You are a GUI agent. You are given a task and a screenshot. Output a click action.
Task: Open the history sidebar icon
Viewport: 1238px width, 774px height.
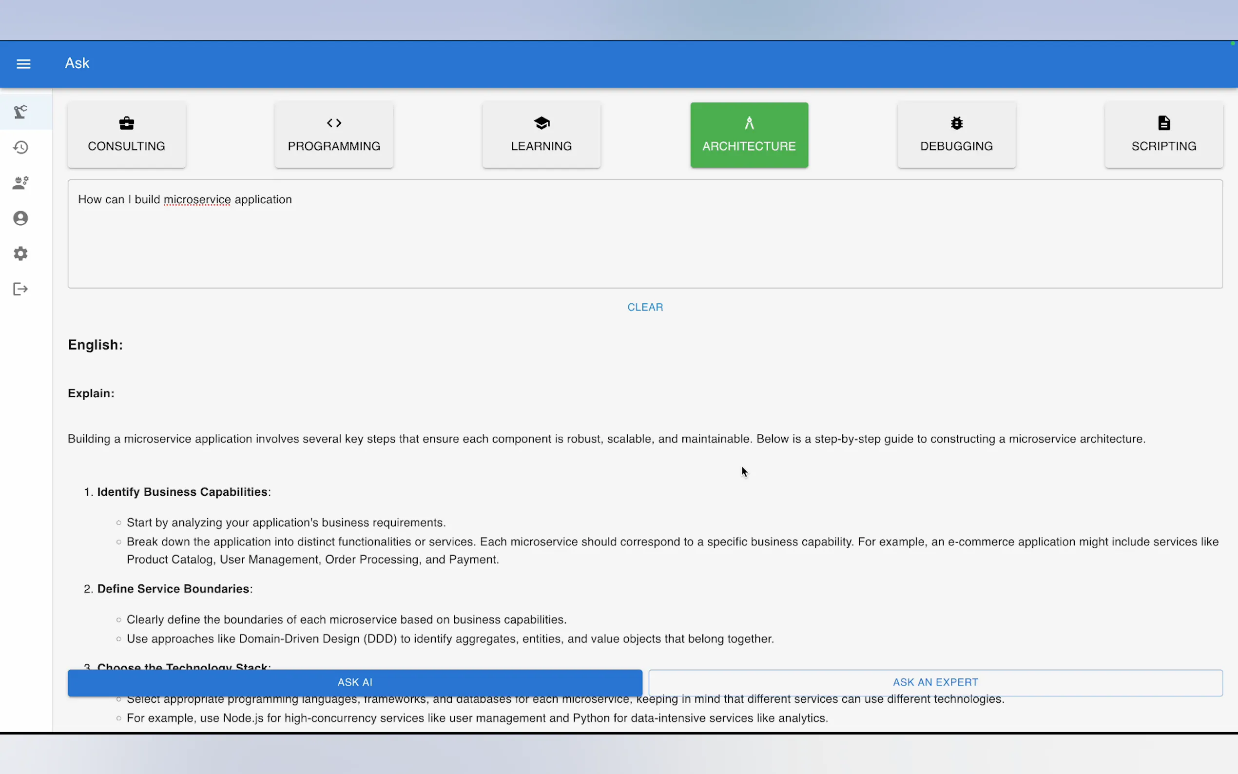(20, 147)
